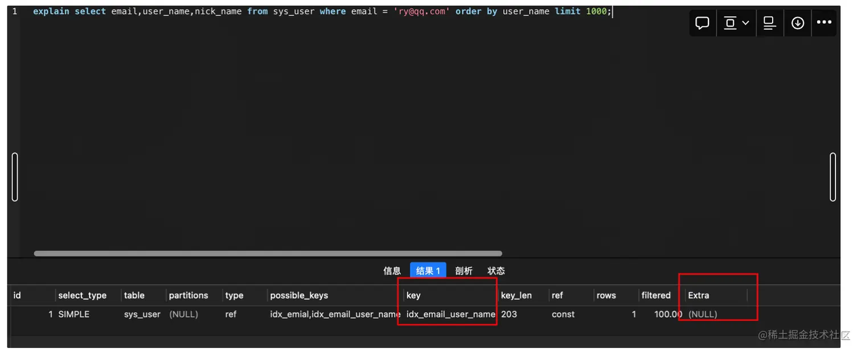This screenshot has width=861, height=352.
Task: Click the table column header
Action: click(134, 295)
